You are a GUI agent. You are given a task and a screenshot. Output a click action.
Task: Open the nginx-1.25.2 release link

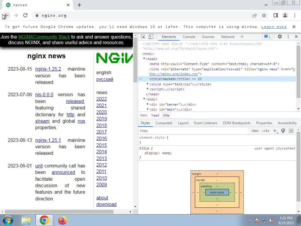(48, 69)
